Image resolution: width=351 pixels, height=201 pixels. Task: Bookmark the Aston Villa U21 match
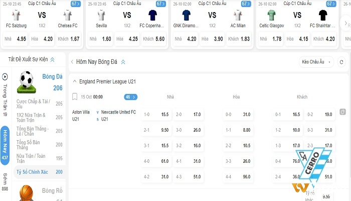(75, 97)
